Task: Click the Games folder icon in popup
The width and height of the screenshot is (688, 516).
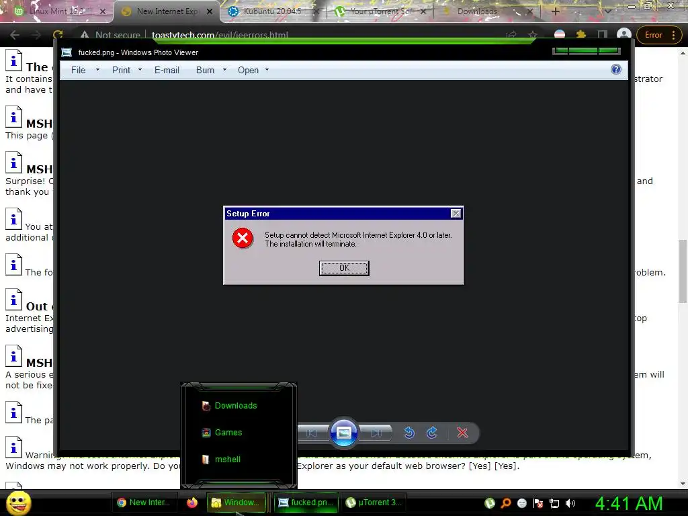Action: (x=206, y=433)
